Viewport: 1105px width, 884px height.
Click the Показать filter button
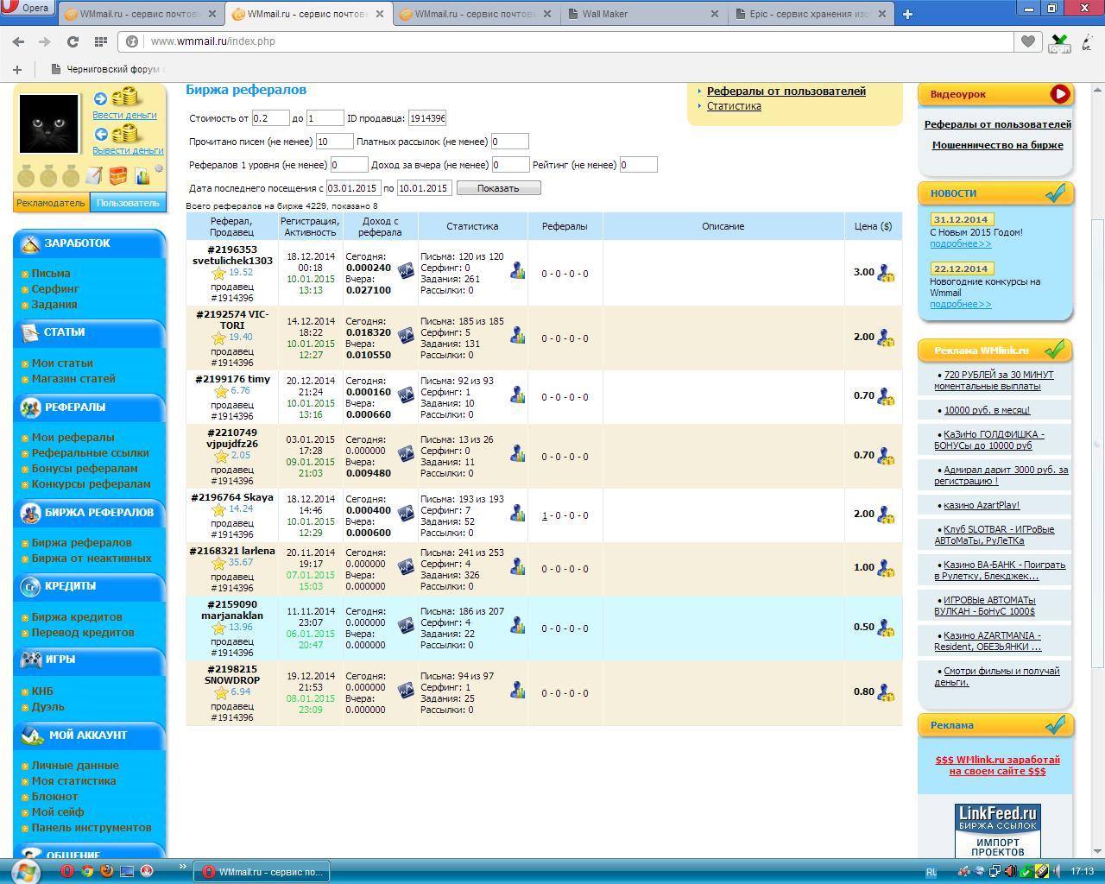point(498,188)
